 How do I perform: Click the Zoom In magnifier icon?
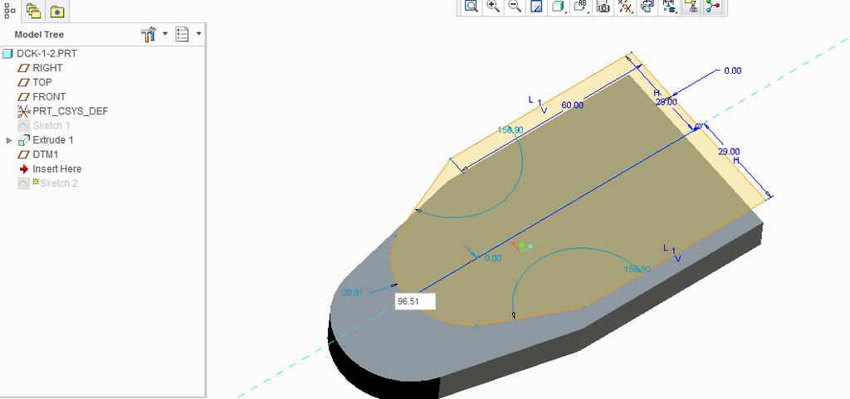[493, 7]
